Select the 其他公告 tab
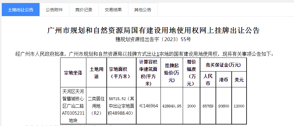Viewport: 294px width, 126px height. click(143, 10)
